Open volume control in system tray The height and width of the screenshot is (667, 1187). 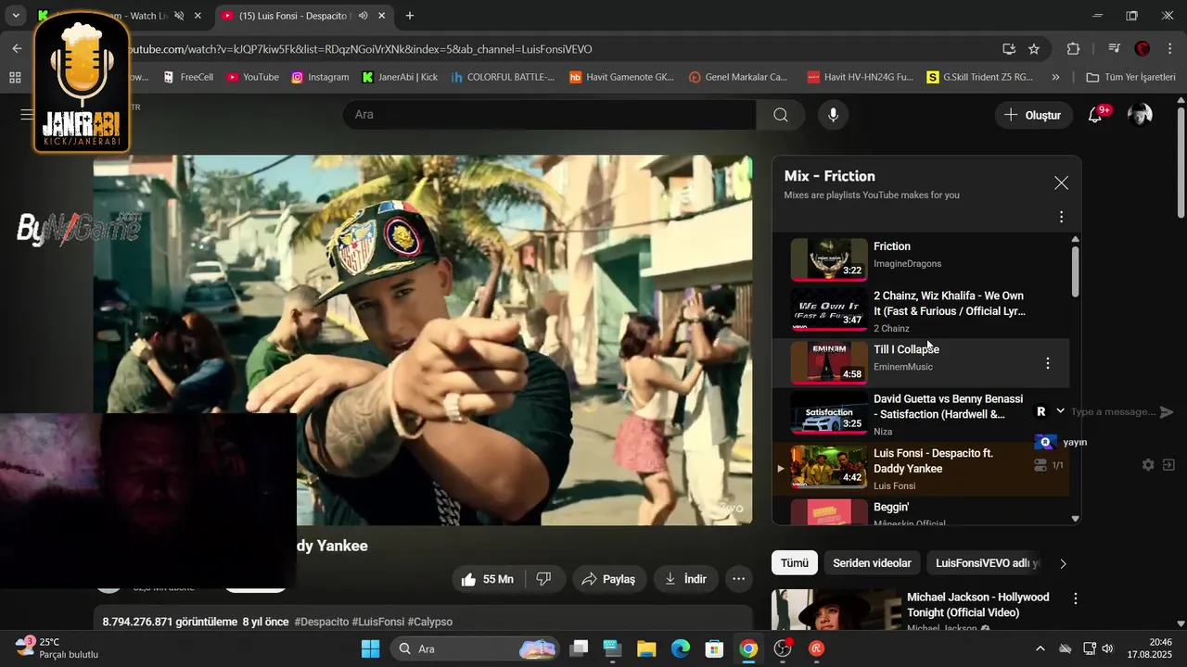(x=1107, y=648)
